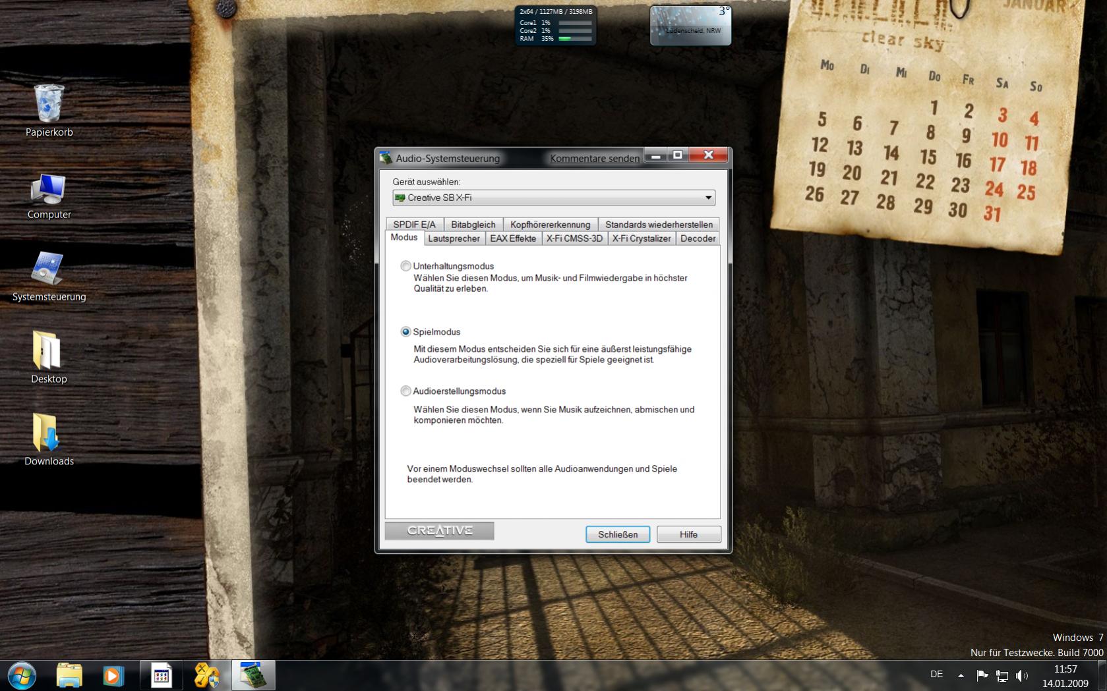Open the Desktop folder icon
Image resolution: width=1107 pixels, height=691 pixels.
pos(49,358)
